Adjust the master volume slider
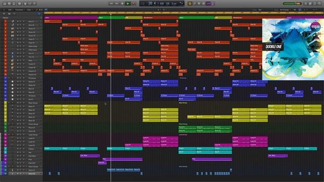The image size is (324, 182). pyautogui.click(x=292, y=4)
